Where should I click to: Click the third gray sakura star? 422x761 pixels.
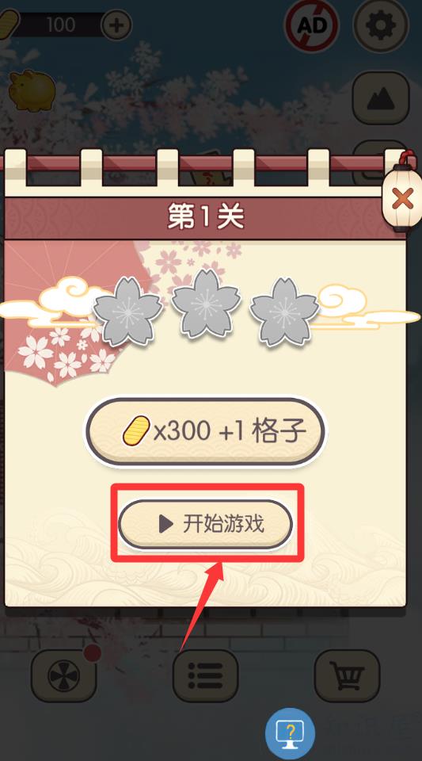[284, 312]
